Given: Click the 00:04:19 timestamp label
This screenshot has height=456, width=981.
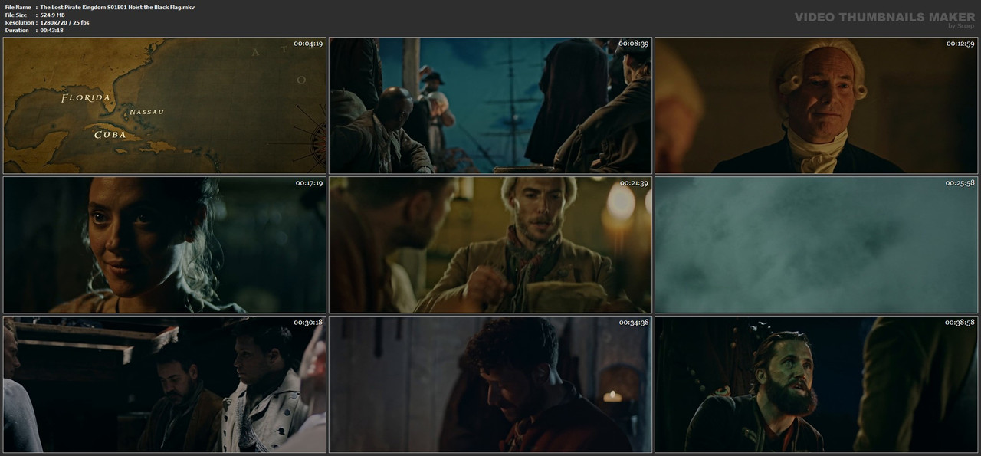Looking at the screenshot, I should click(x=308, y=44).
